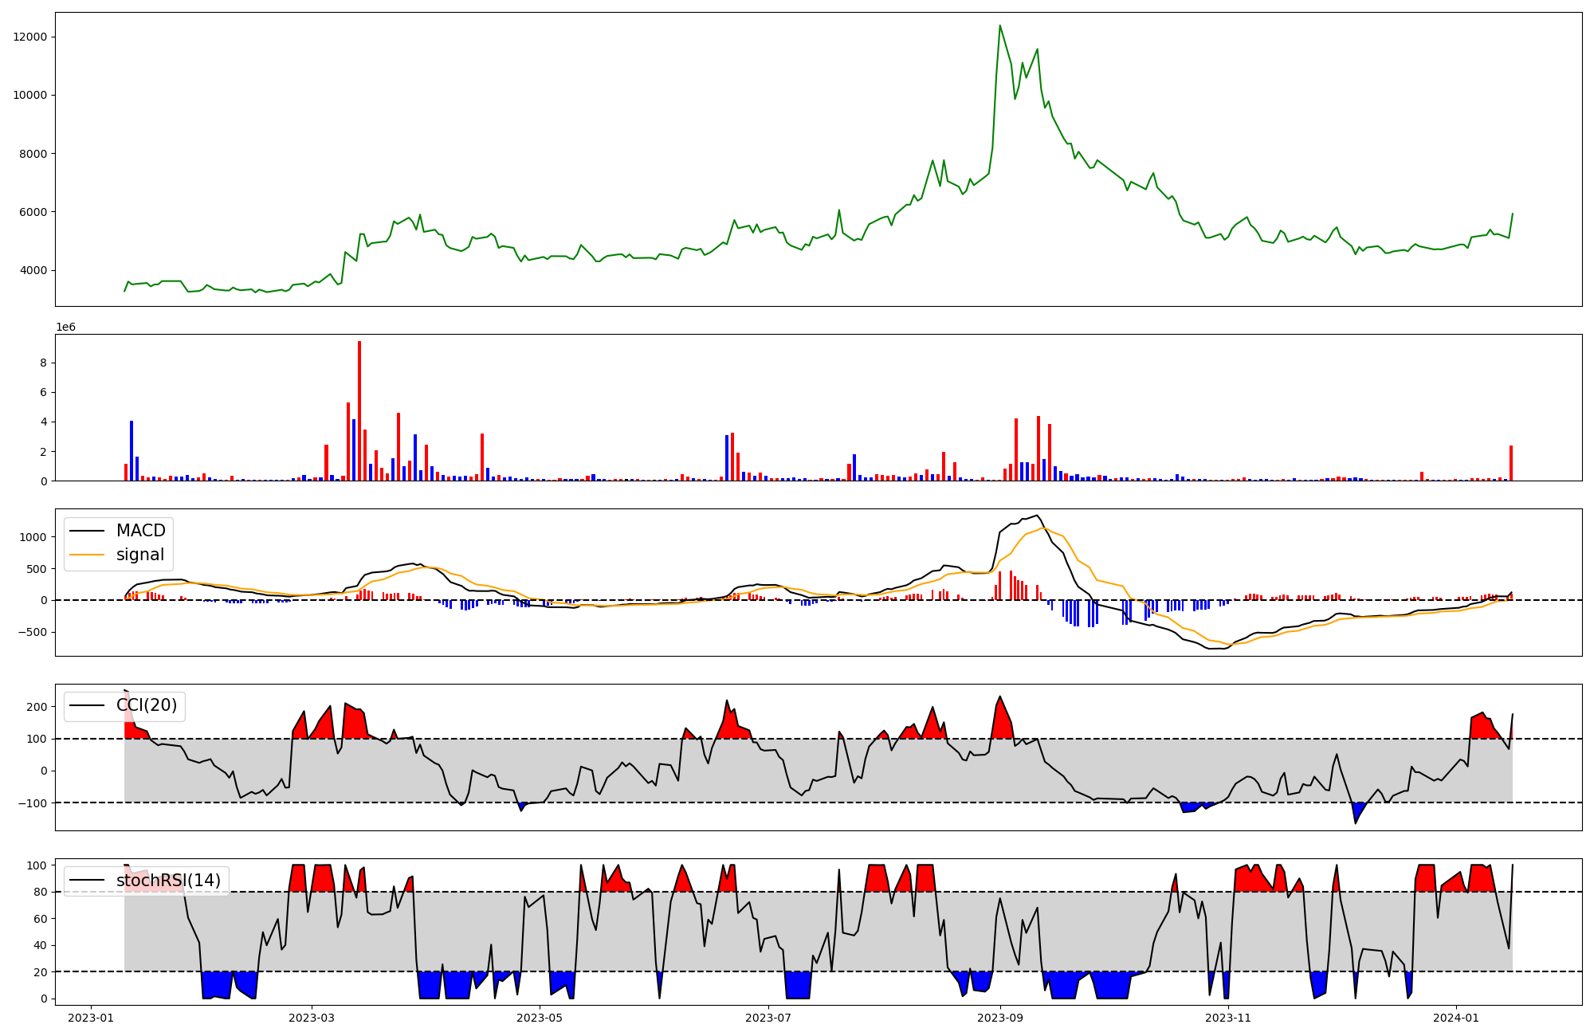Click the 1000 label on MACD axis
The image size is (1594, 1036).
[33, 537]
